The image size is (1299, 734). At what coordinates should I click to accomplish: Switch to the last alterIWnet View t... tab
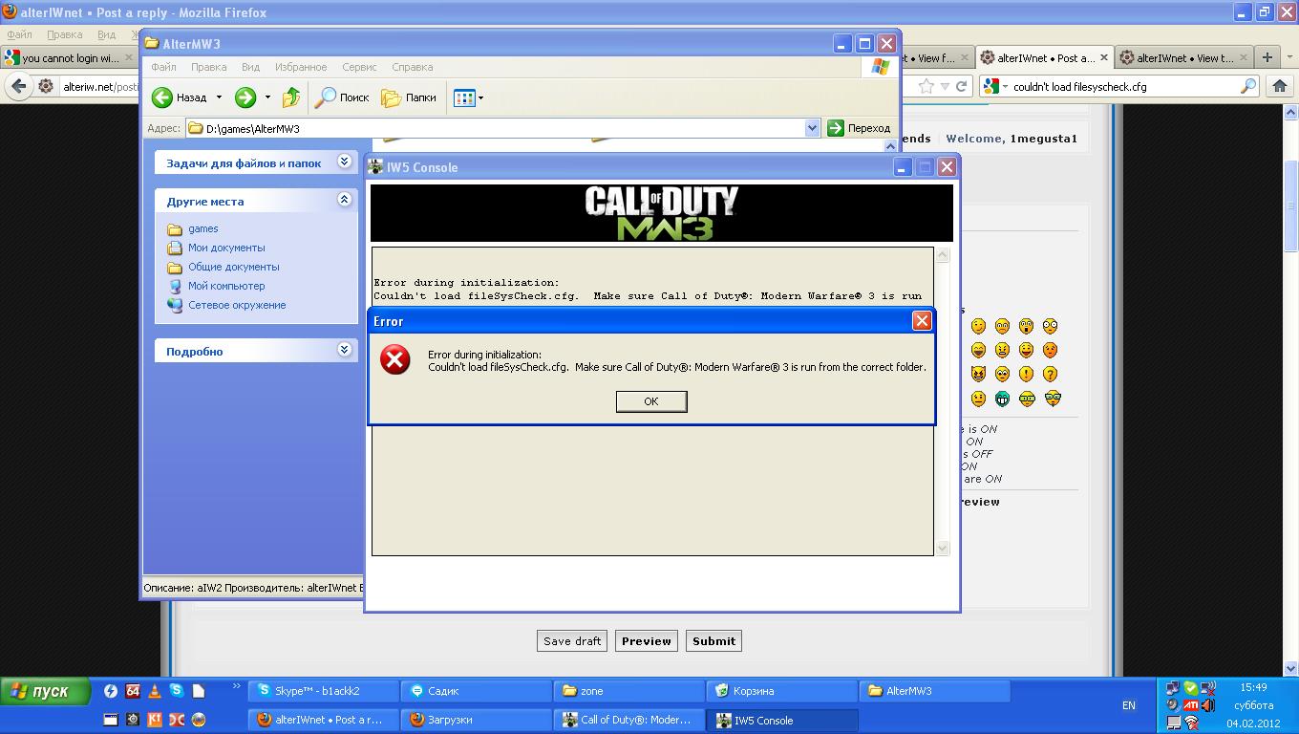coord(1182,58)
